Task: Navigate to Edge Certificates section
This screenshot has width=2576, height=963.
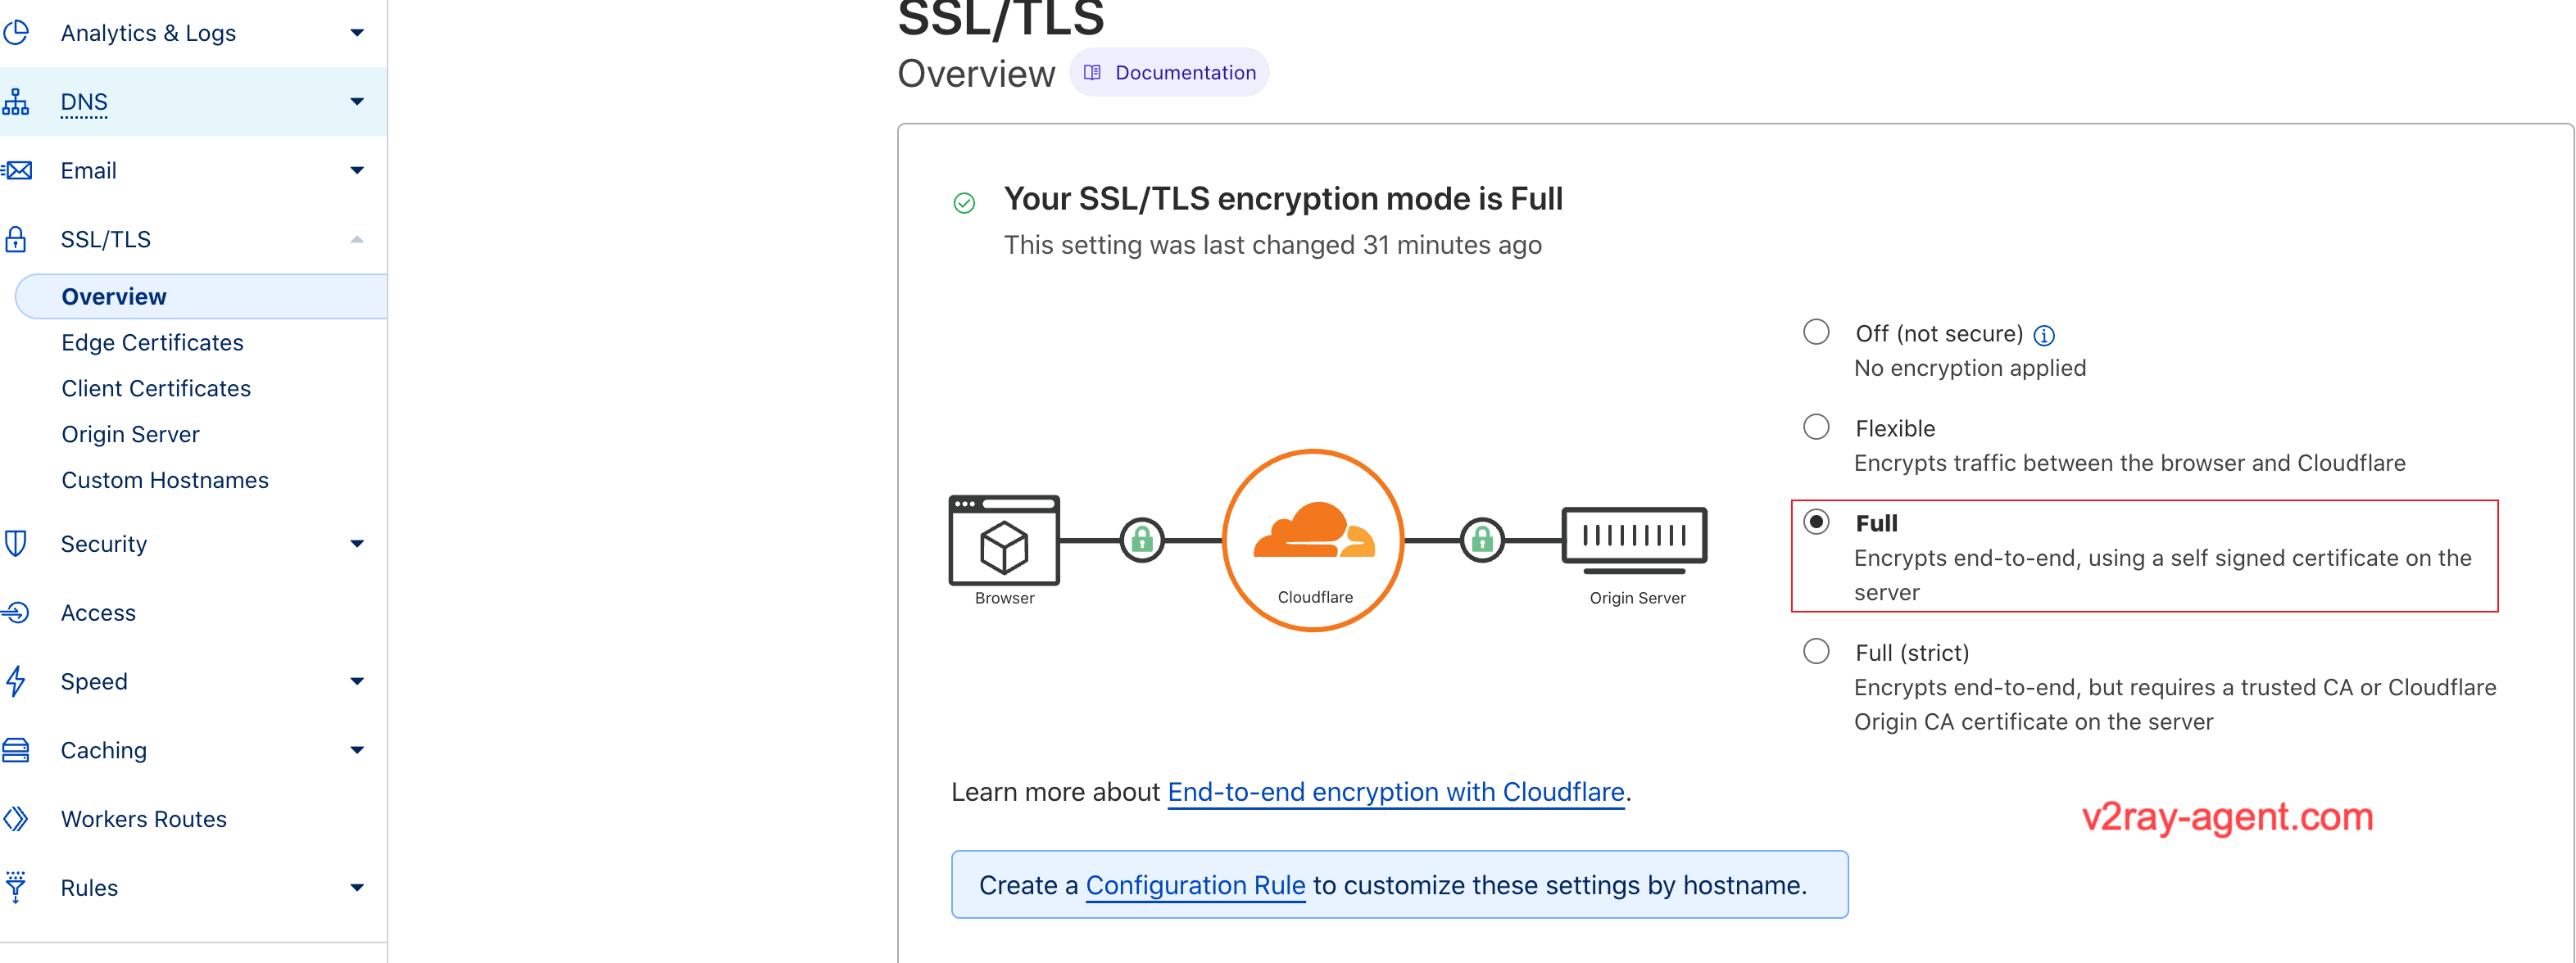Action: point(152,343)
